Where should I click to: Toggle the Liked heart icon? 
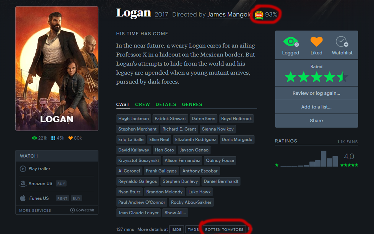coord(316,42)
